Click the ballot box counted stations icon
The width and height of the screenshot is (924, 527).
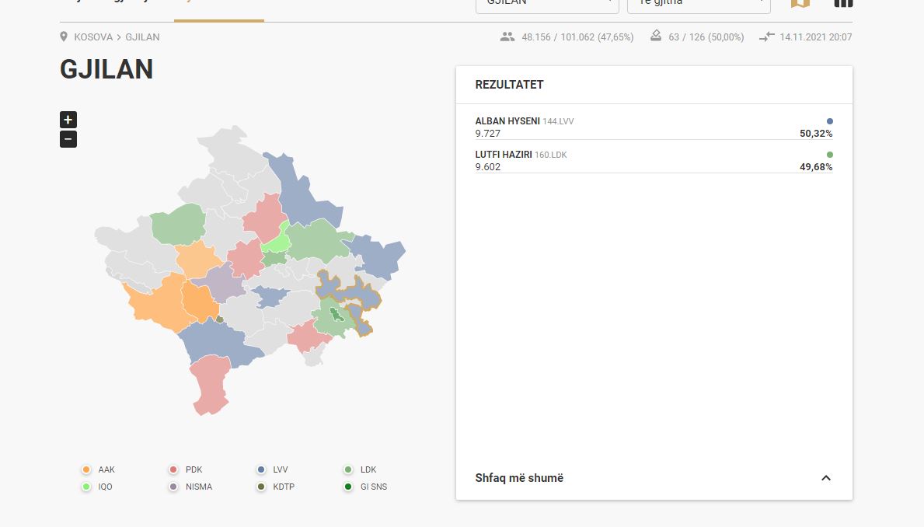coord(656,37)
